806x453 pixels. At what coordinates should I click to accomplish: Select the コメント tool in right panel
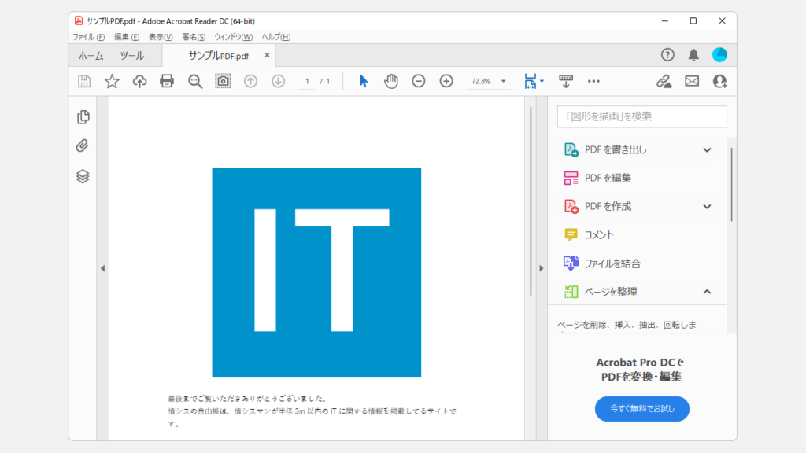click(599, 234)
